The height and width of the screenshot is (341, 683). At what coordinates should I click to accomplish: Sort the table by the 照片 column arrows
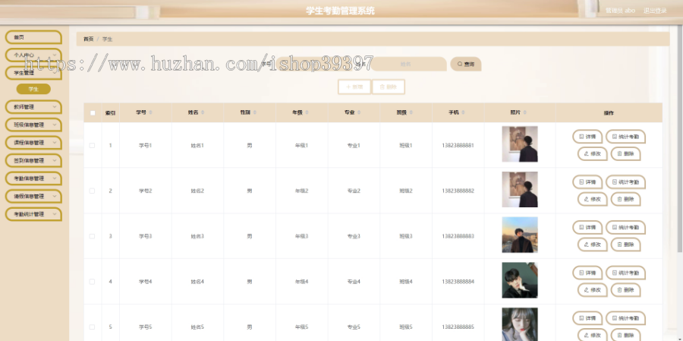(x=525, y=112)
